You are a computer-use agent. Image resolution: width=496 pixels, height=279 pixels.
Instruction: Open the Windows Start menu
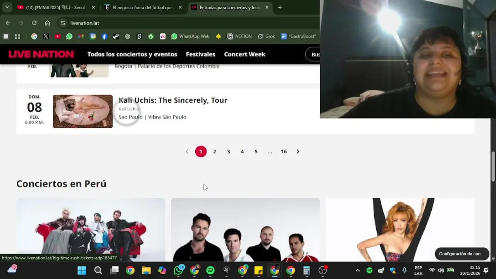(x=82, y=270)
